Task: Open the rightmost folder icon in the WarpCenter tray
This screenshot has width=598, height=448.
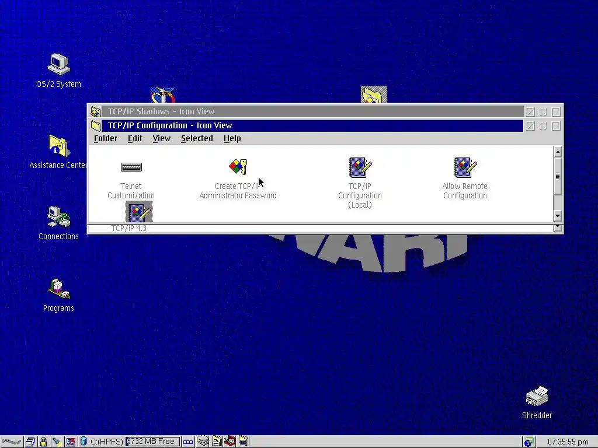Action: click(x=244, y=441)
